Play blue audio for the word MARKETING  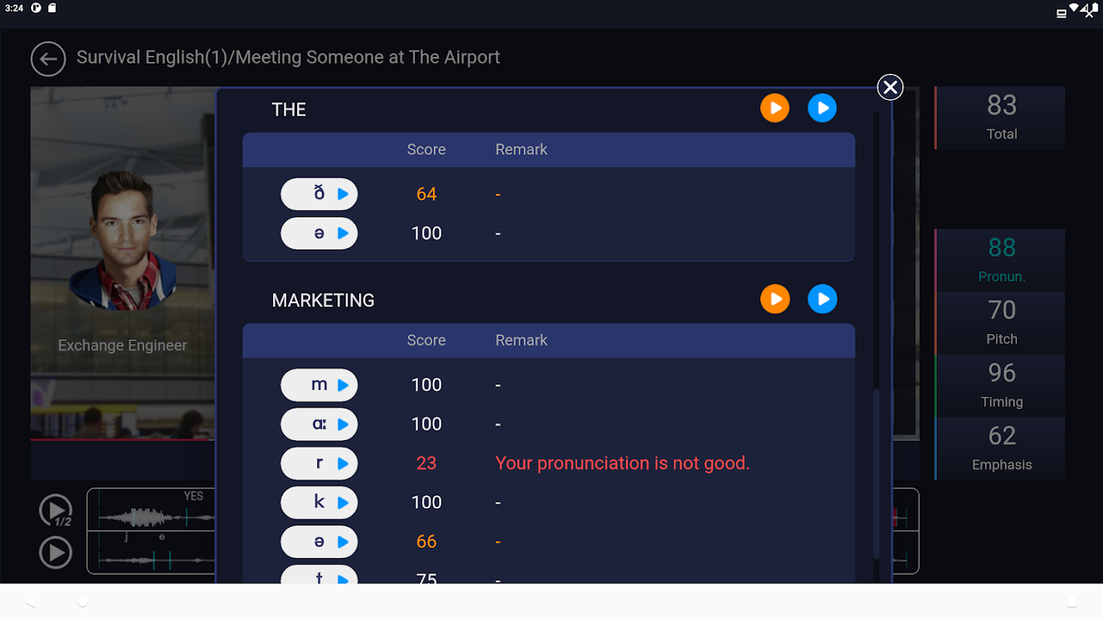[822, 299]
